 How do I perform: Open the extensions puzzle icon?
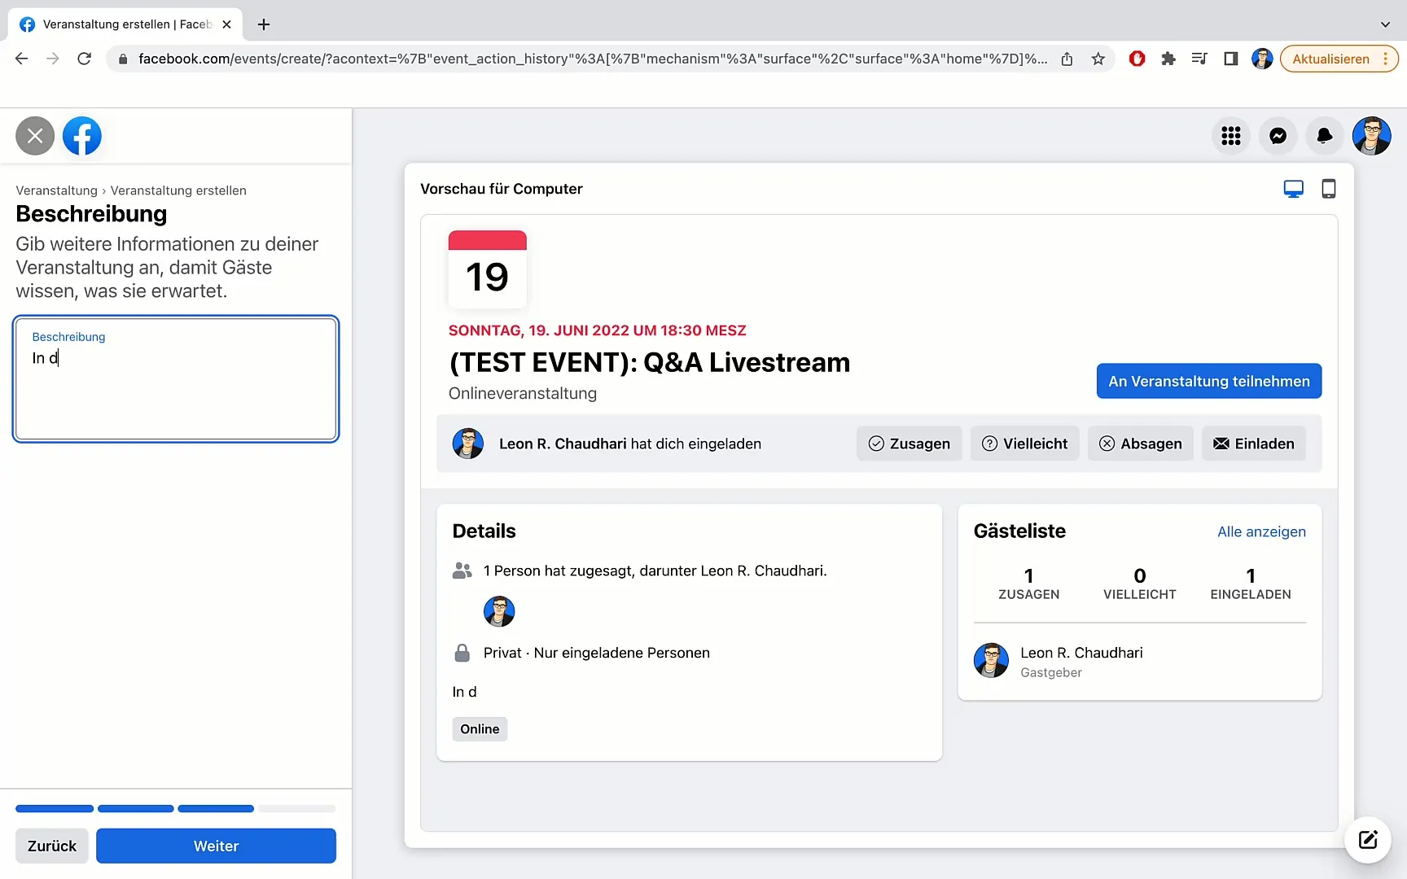1168,59
